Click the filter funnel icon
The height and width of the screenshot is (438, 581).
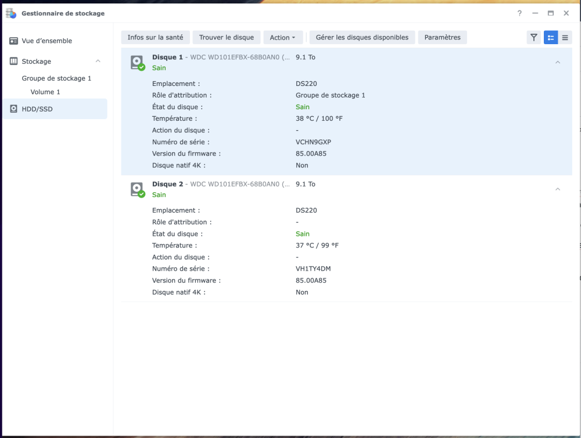point(533,38)
